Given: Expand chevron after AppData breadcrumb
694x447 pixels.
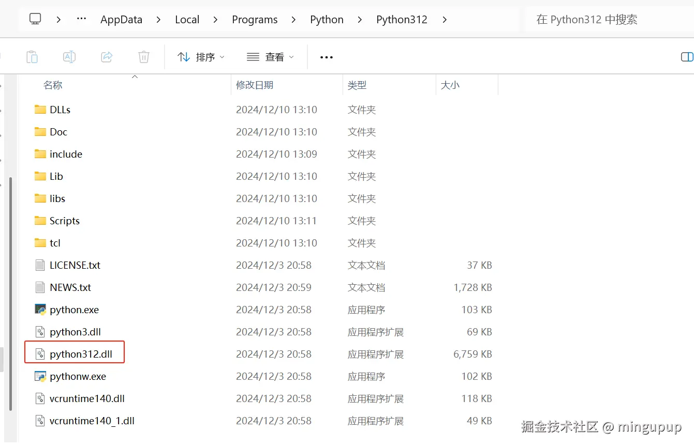Looking at the screenshot, I should (158, 20).
